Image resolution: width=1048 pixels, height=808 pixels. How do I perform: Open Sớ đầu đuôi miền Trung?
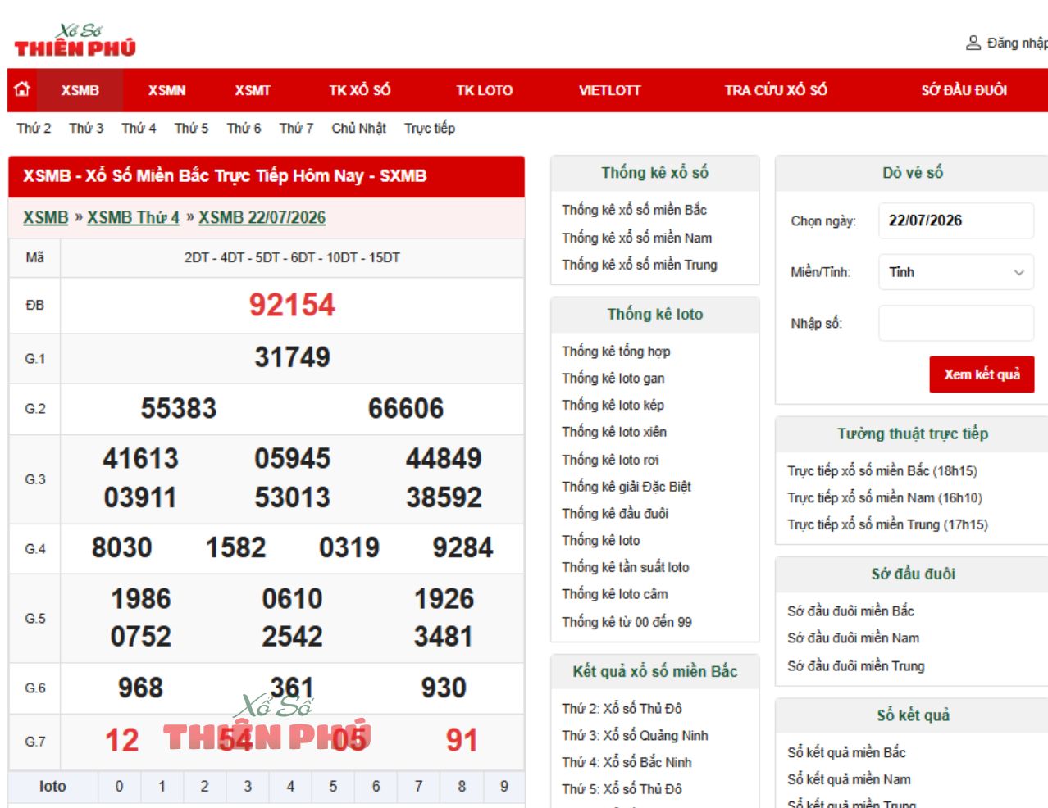coord(855,666)
